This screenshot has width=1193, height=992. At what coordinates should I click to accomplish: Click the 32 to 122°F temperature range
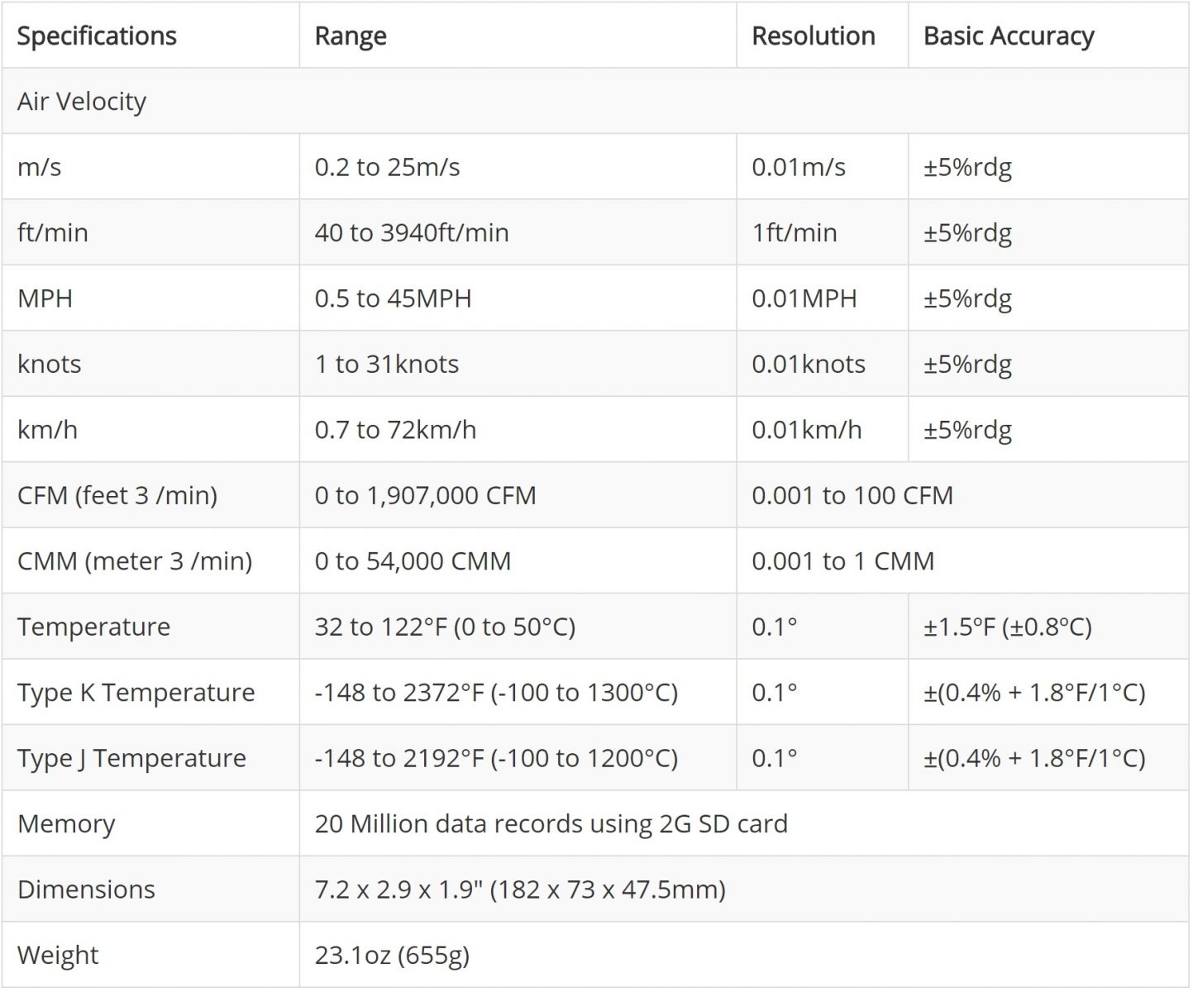[x=445, y=627]
